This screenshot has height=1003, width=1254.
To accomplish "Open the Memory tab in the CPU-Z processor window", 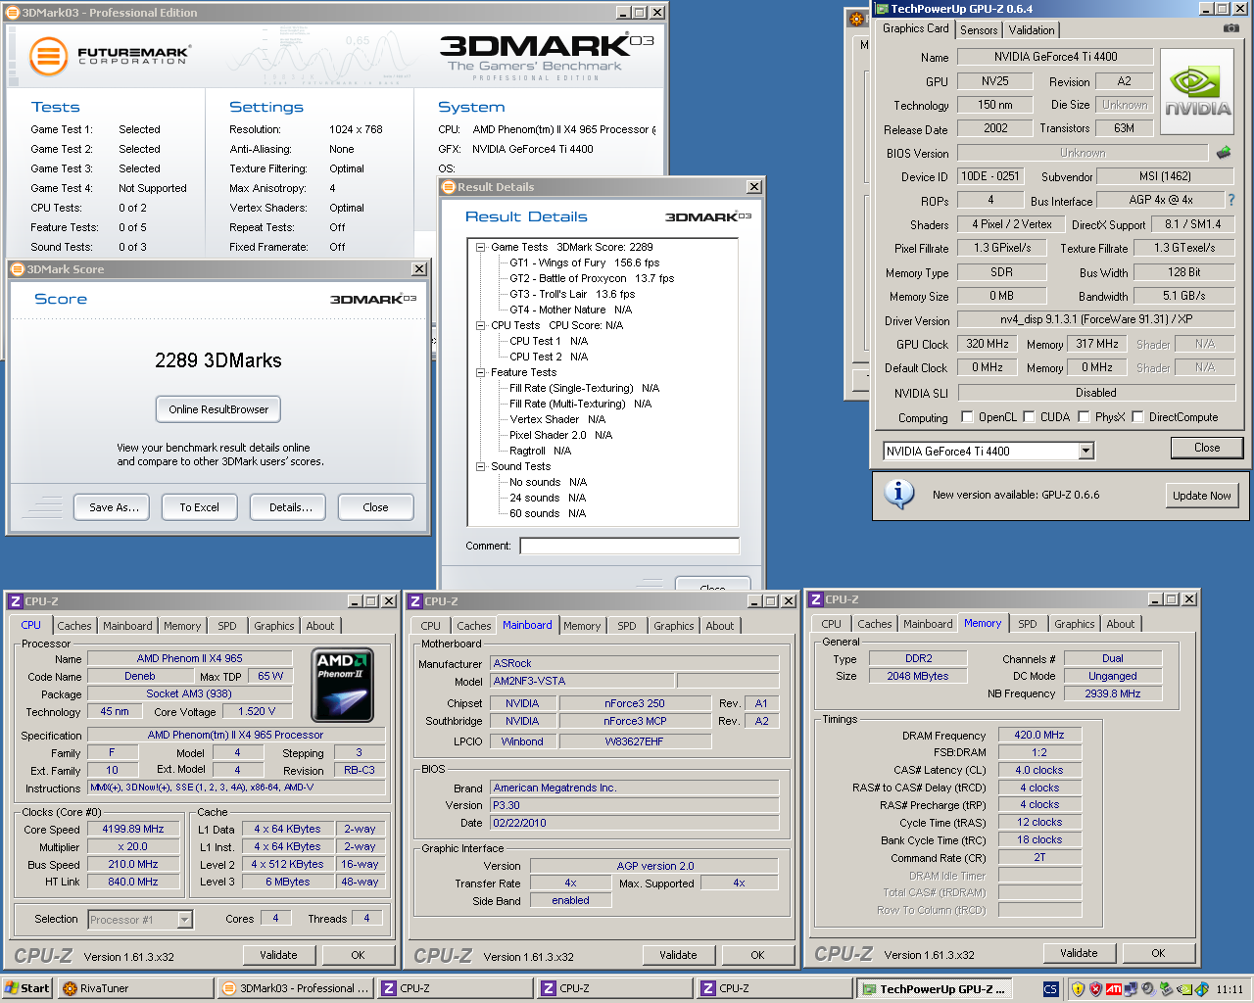I will [x=182, y=626].
